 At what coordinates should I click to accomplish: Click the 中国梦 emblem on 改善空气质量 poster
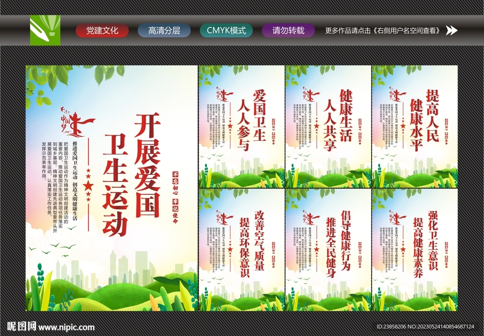pyautogui.click(x=225, y=217)
